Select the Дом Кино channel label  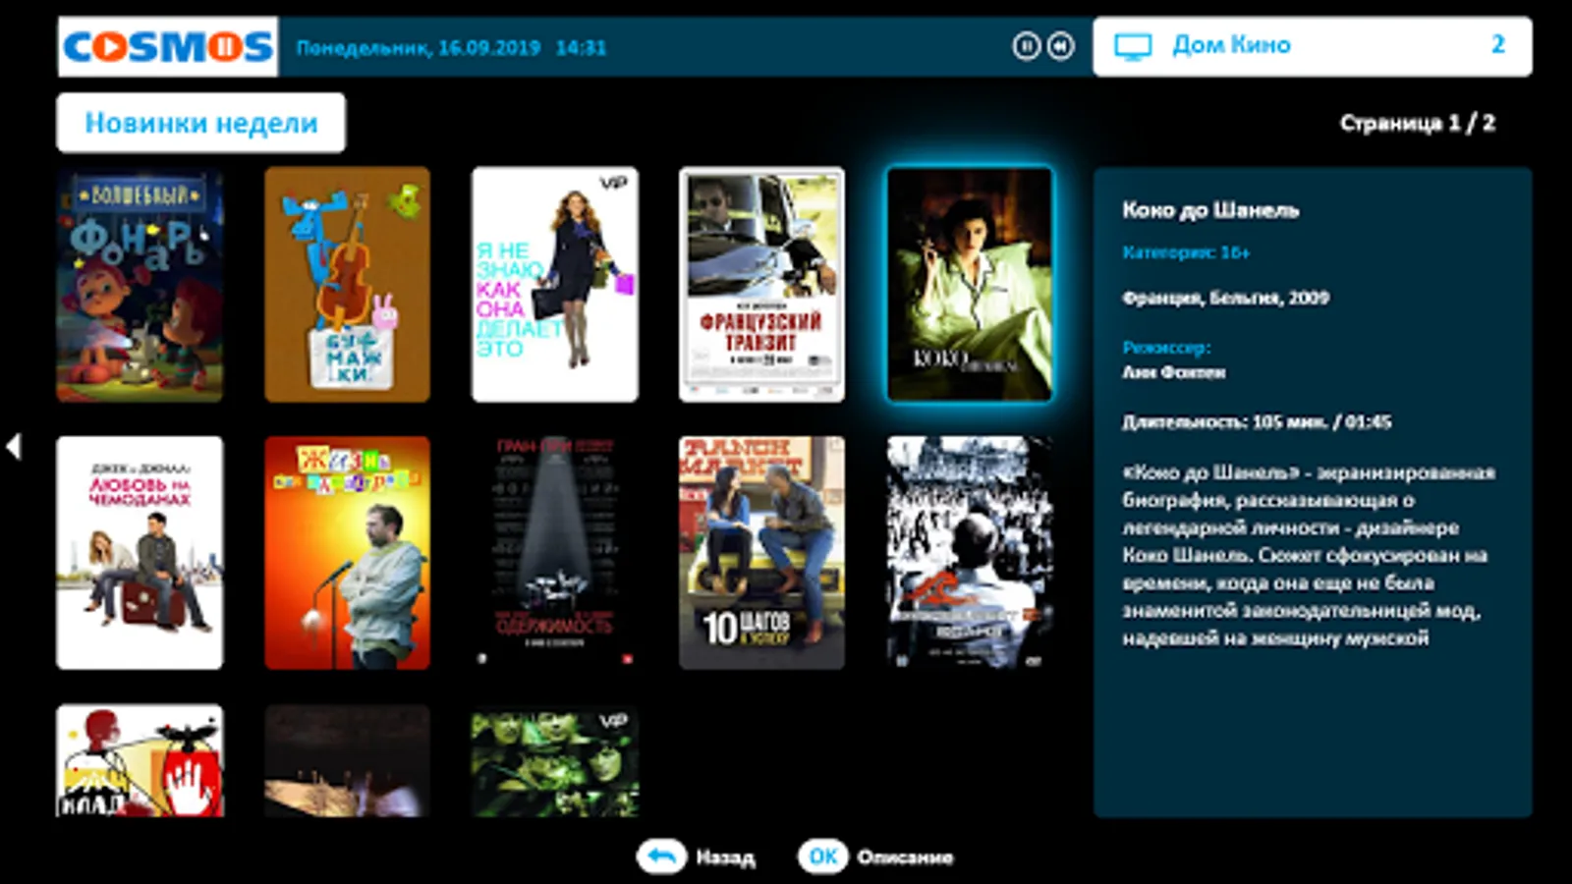[1231, 45]
